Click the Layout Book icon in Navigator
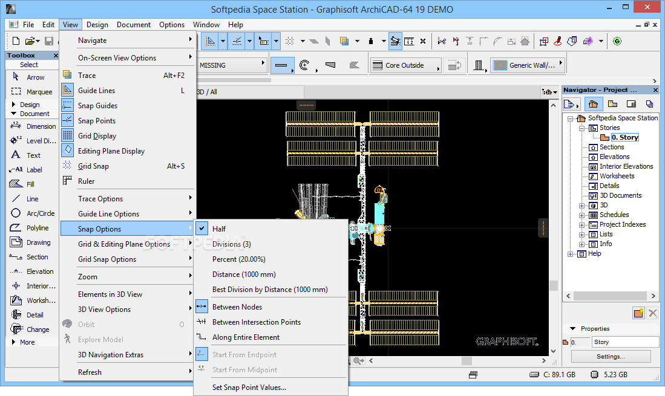Image resolution: width=665 pixels, height=396 pixels. pos(631,104)
